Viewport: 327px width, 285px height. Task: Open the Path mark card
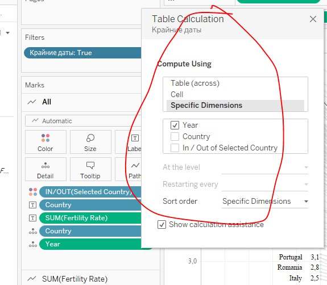click(129, 169)
